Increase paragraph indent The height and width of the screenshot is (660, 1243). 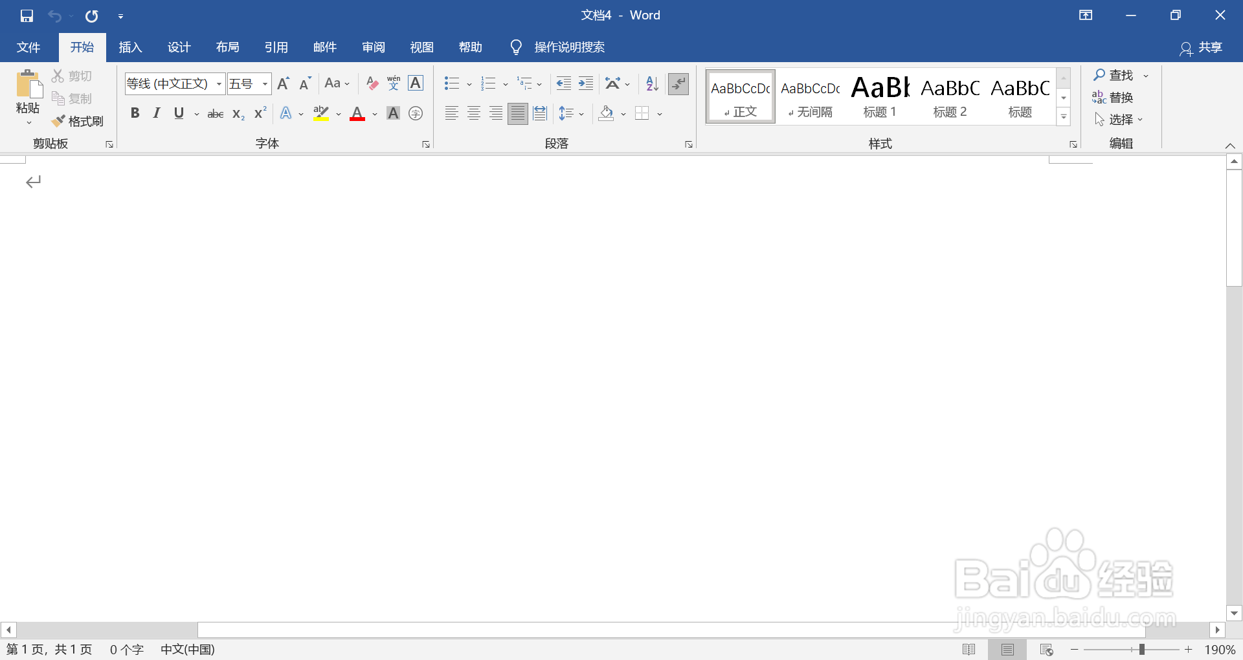click(x=586, y=83)
